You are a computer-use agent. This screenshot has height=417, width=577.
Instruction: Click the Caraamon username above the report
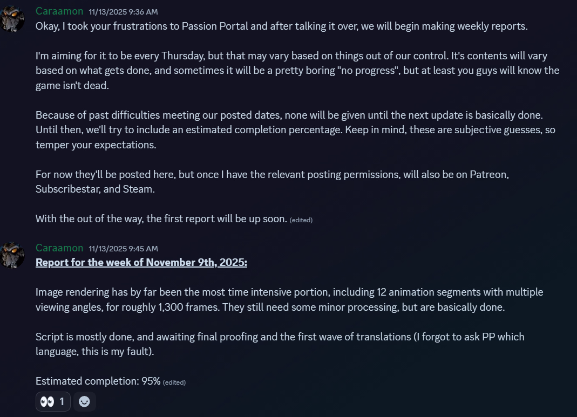(x=59, y=248)
